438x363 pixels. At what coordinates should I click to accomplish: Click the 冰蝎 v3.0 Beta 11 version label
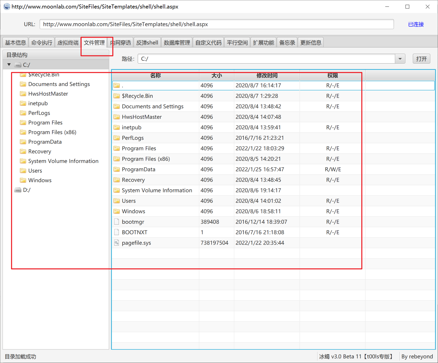click(x=356, y=357)
